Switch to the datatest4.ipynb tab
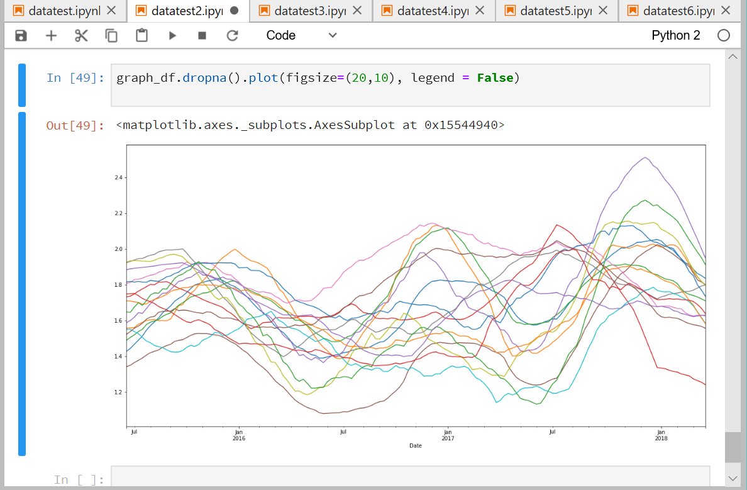 click(433, 11)
